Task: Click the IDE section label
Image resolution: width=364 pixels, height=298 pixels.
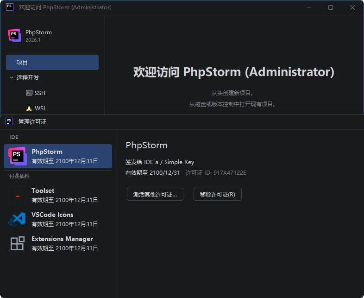Action: click(14, 137)
